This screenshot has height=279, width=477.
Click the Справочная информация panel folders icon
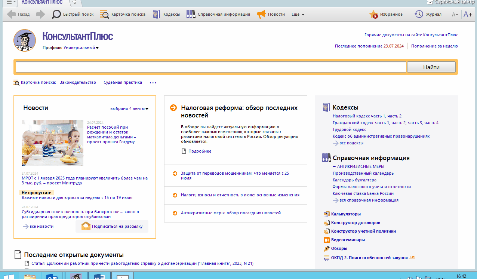(x=326, y=158)
